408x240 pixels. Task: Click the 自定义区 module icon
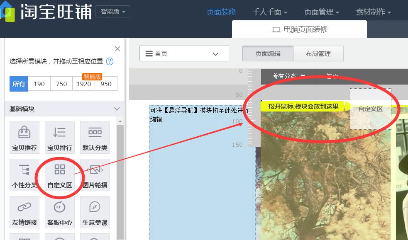59,175
